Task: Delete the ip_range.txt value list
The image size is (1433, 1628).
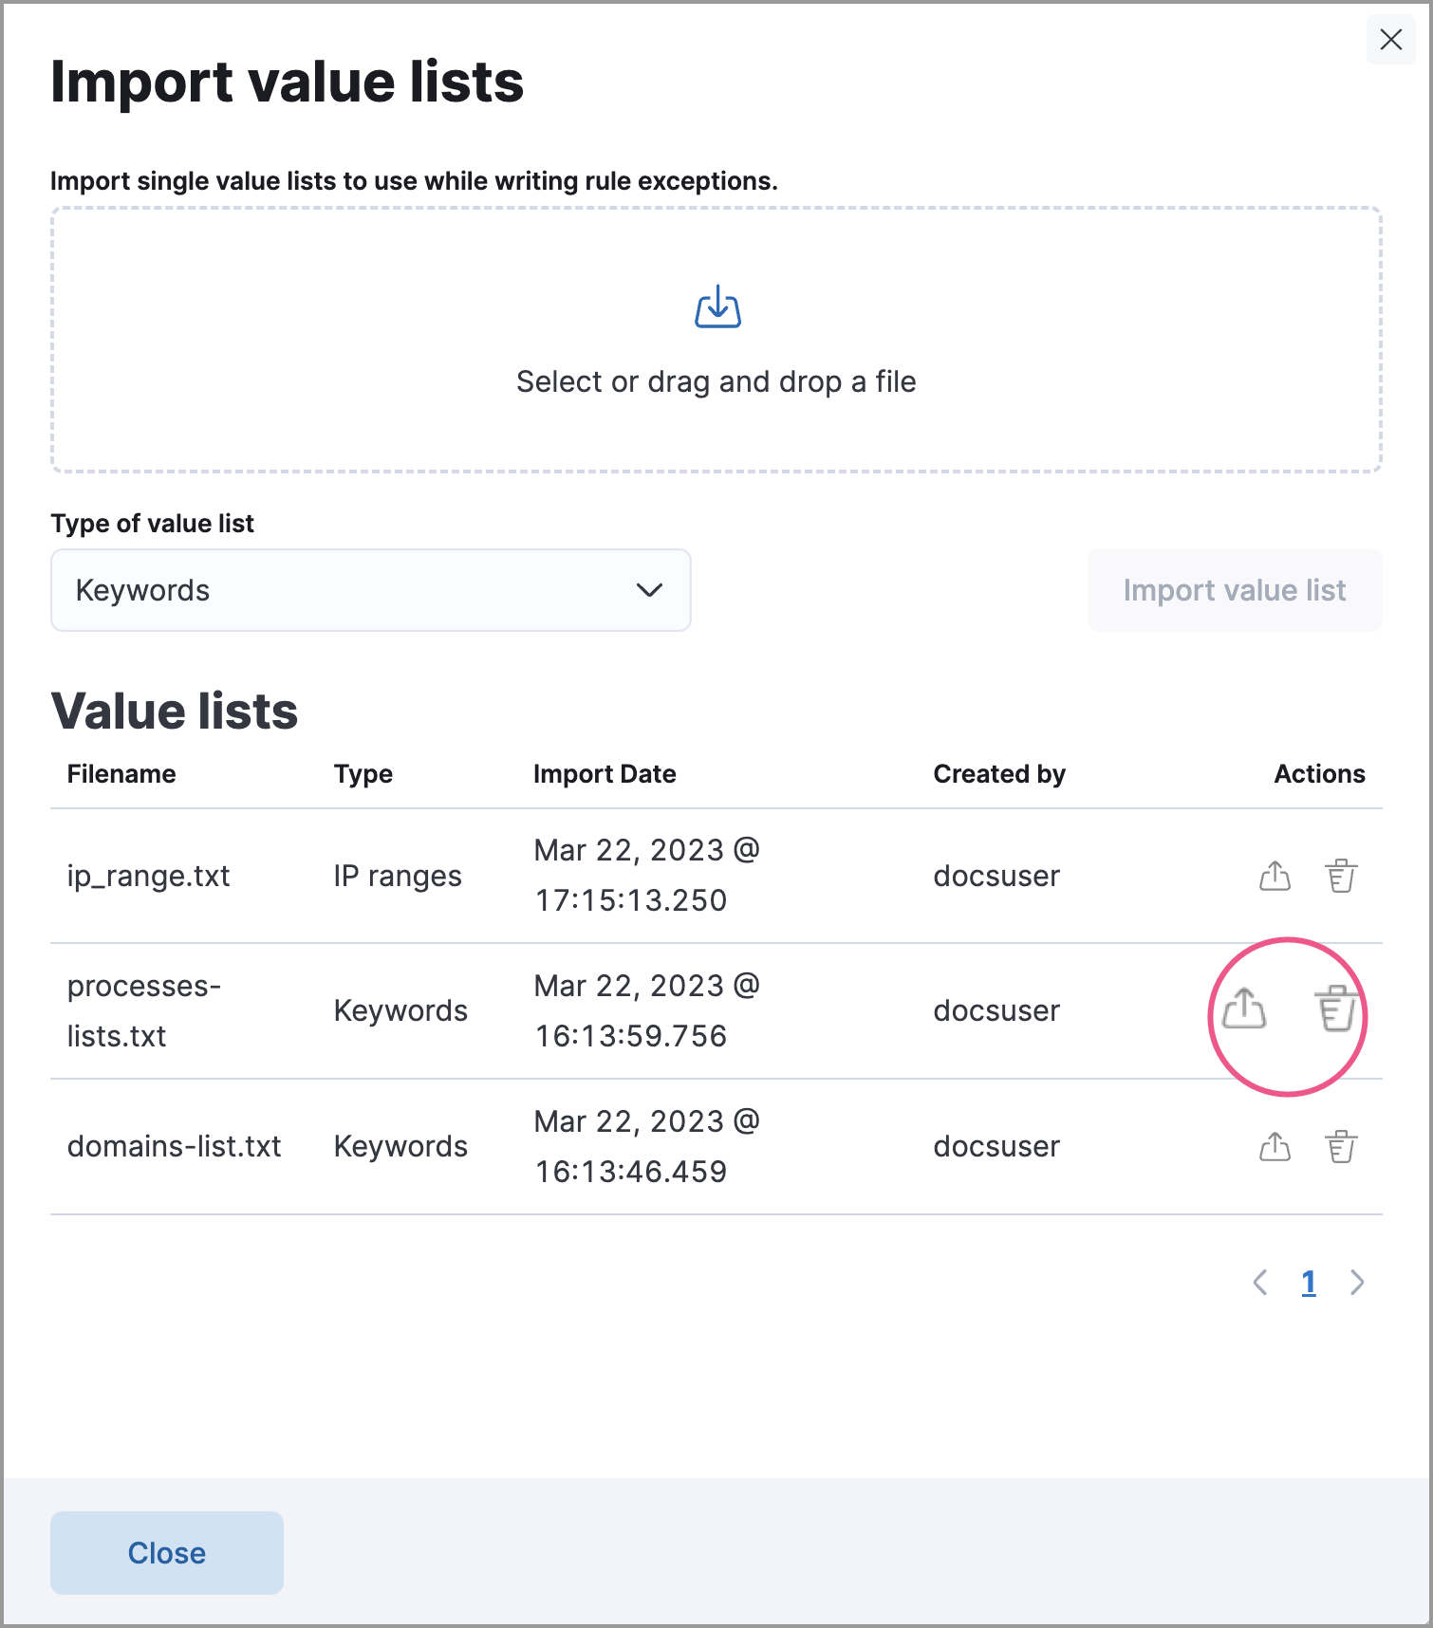Action: coord(1341,876)
